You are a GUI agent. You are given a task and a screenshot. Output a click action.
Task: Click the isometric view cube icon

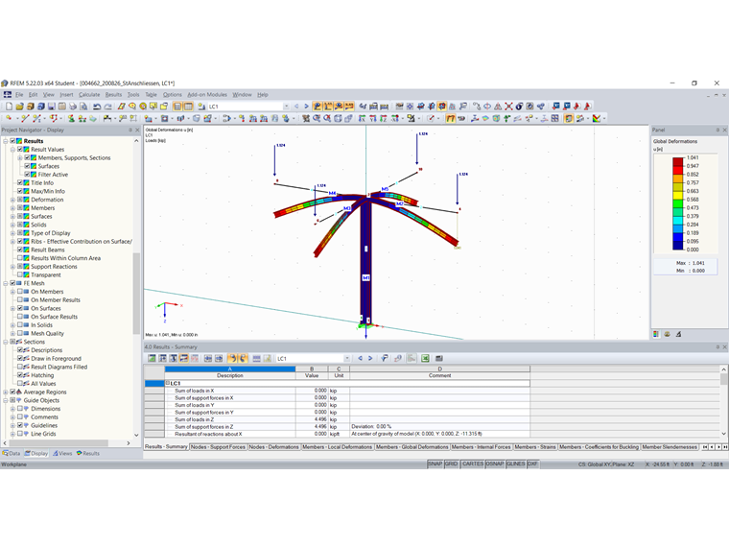338,119
